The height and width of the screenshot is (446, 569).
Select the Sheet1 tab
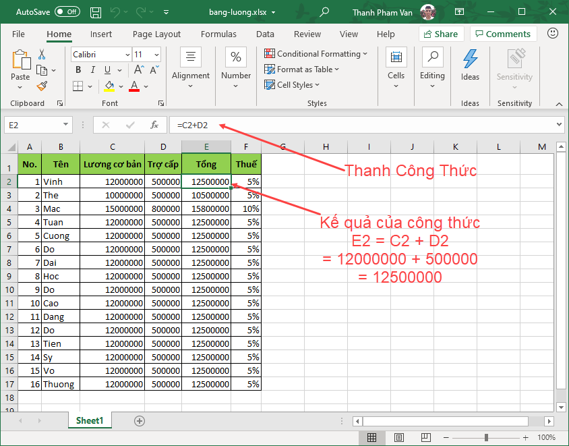click(x=90, y=420)
